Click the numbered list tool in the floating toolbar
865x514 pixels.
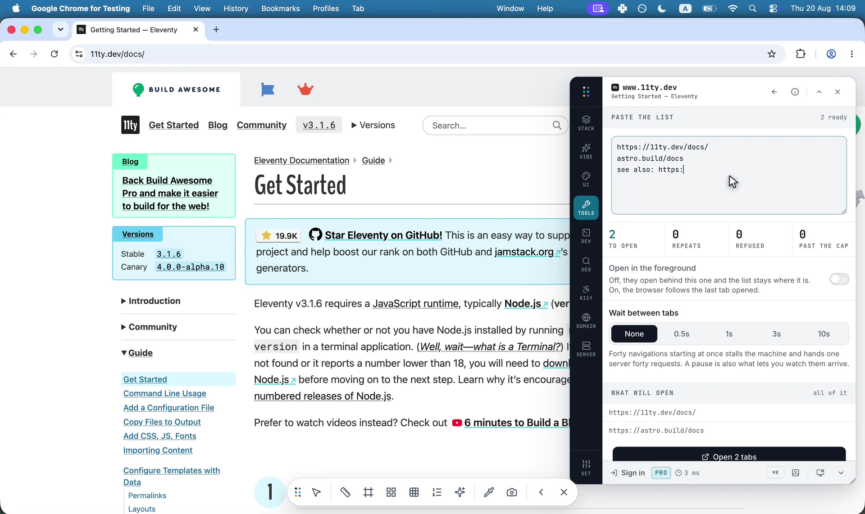437,492
